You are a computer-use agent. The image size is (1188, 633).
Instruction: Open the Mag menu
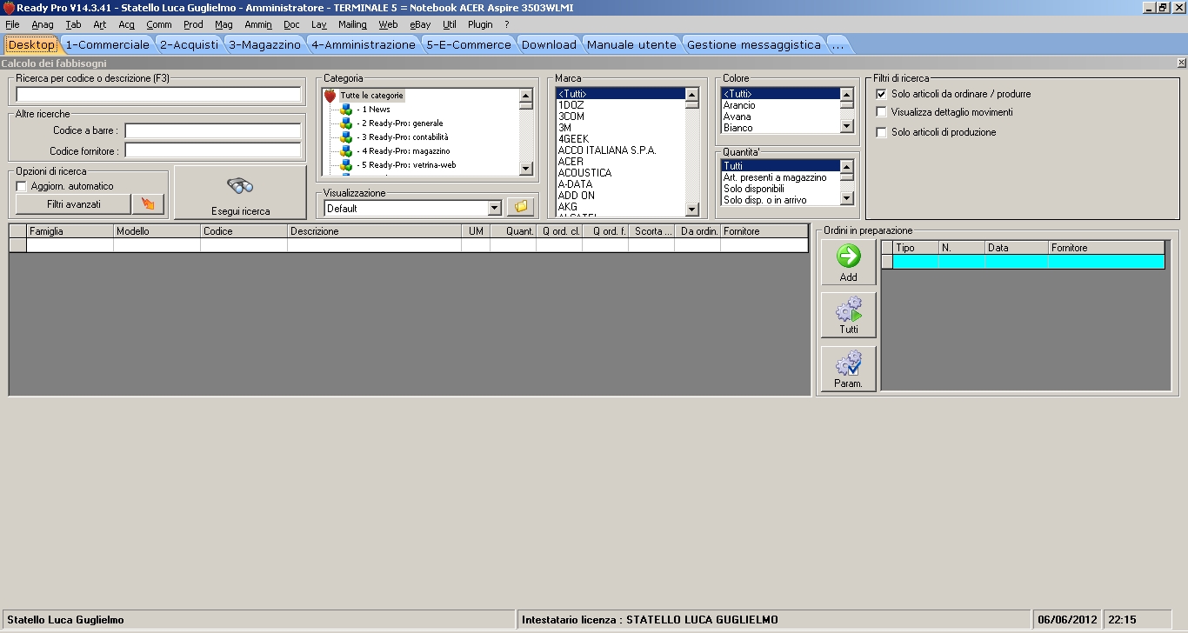click(x=224, y=24)
